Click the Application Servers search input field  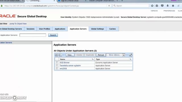[x=33, y=35]
